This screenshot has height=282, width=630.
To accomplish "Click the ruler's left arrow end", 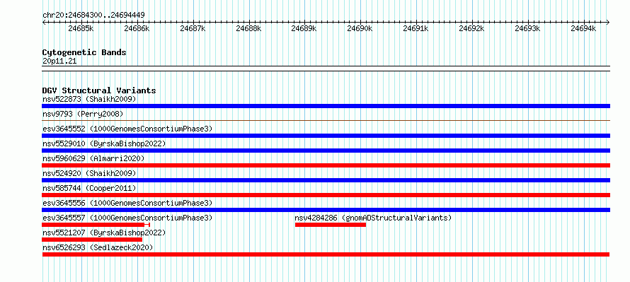I will [x=44, y=22].
